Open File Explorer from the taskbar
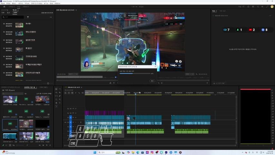Image resolution: width=275 pixels, height=155 pixels. [x=133, y=152]
